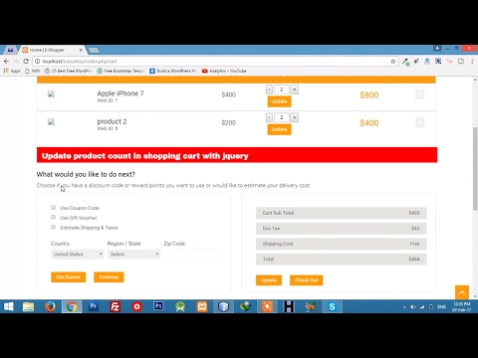Remove Apple iPhone 7 from cart
Screen dimensions: 478x358
pyautogui.click(x=419, y=94)
